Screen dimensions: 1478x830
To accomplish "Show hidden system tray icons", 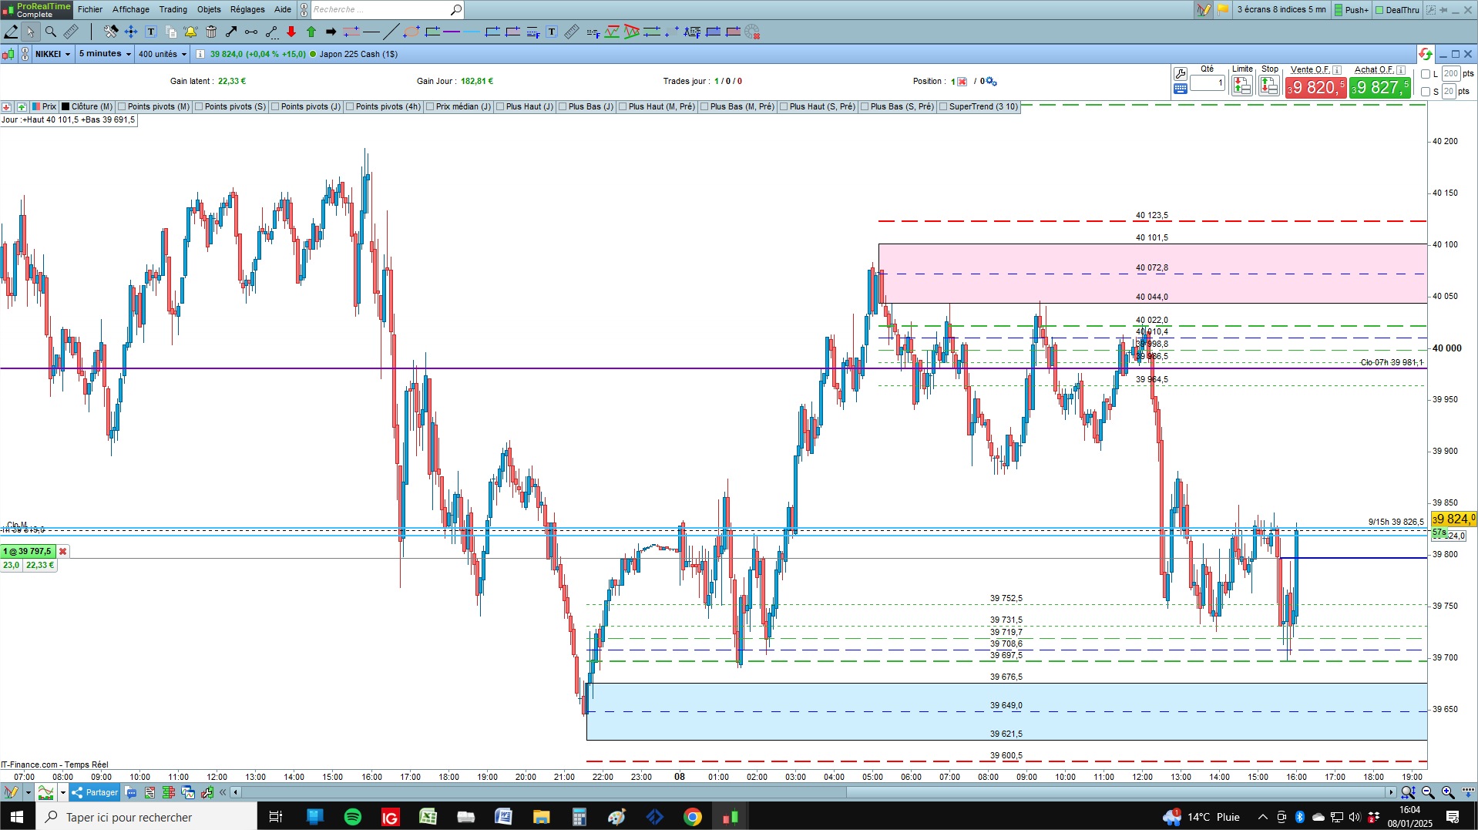I will point(1262,817).
